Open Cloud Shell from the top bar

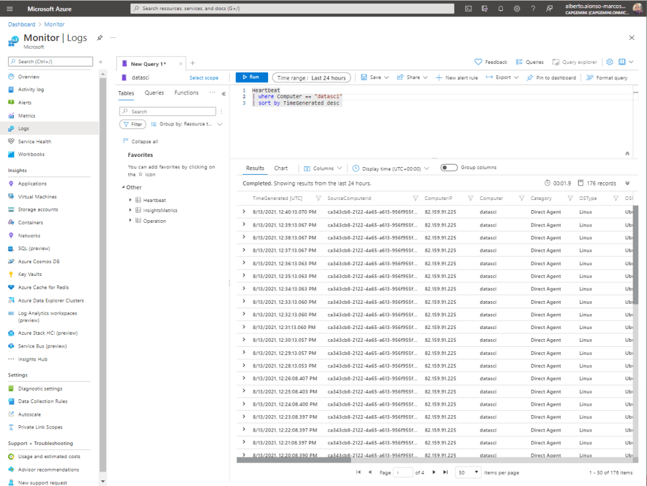pos(468,9)
